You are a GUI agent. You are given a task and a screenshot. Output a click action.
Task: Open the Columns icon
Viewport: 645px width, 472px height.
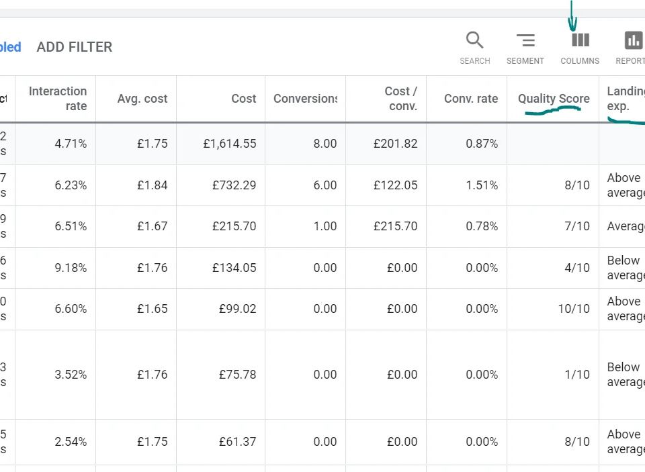[x=580, y=40]
